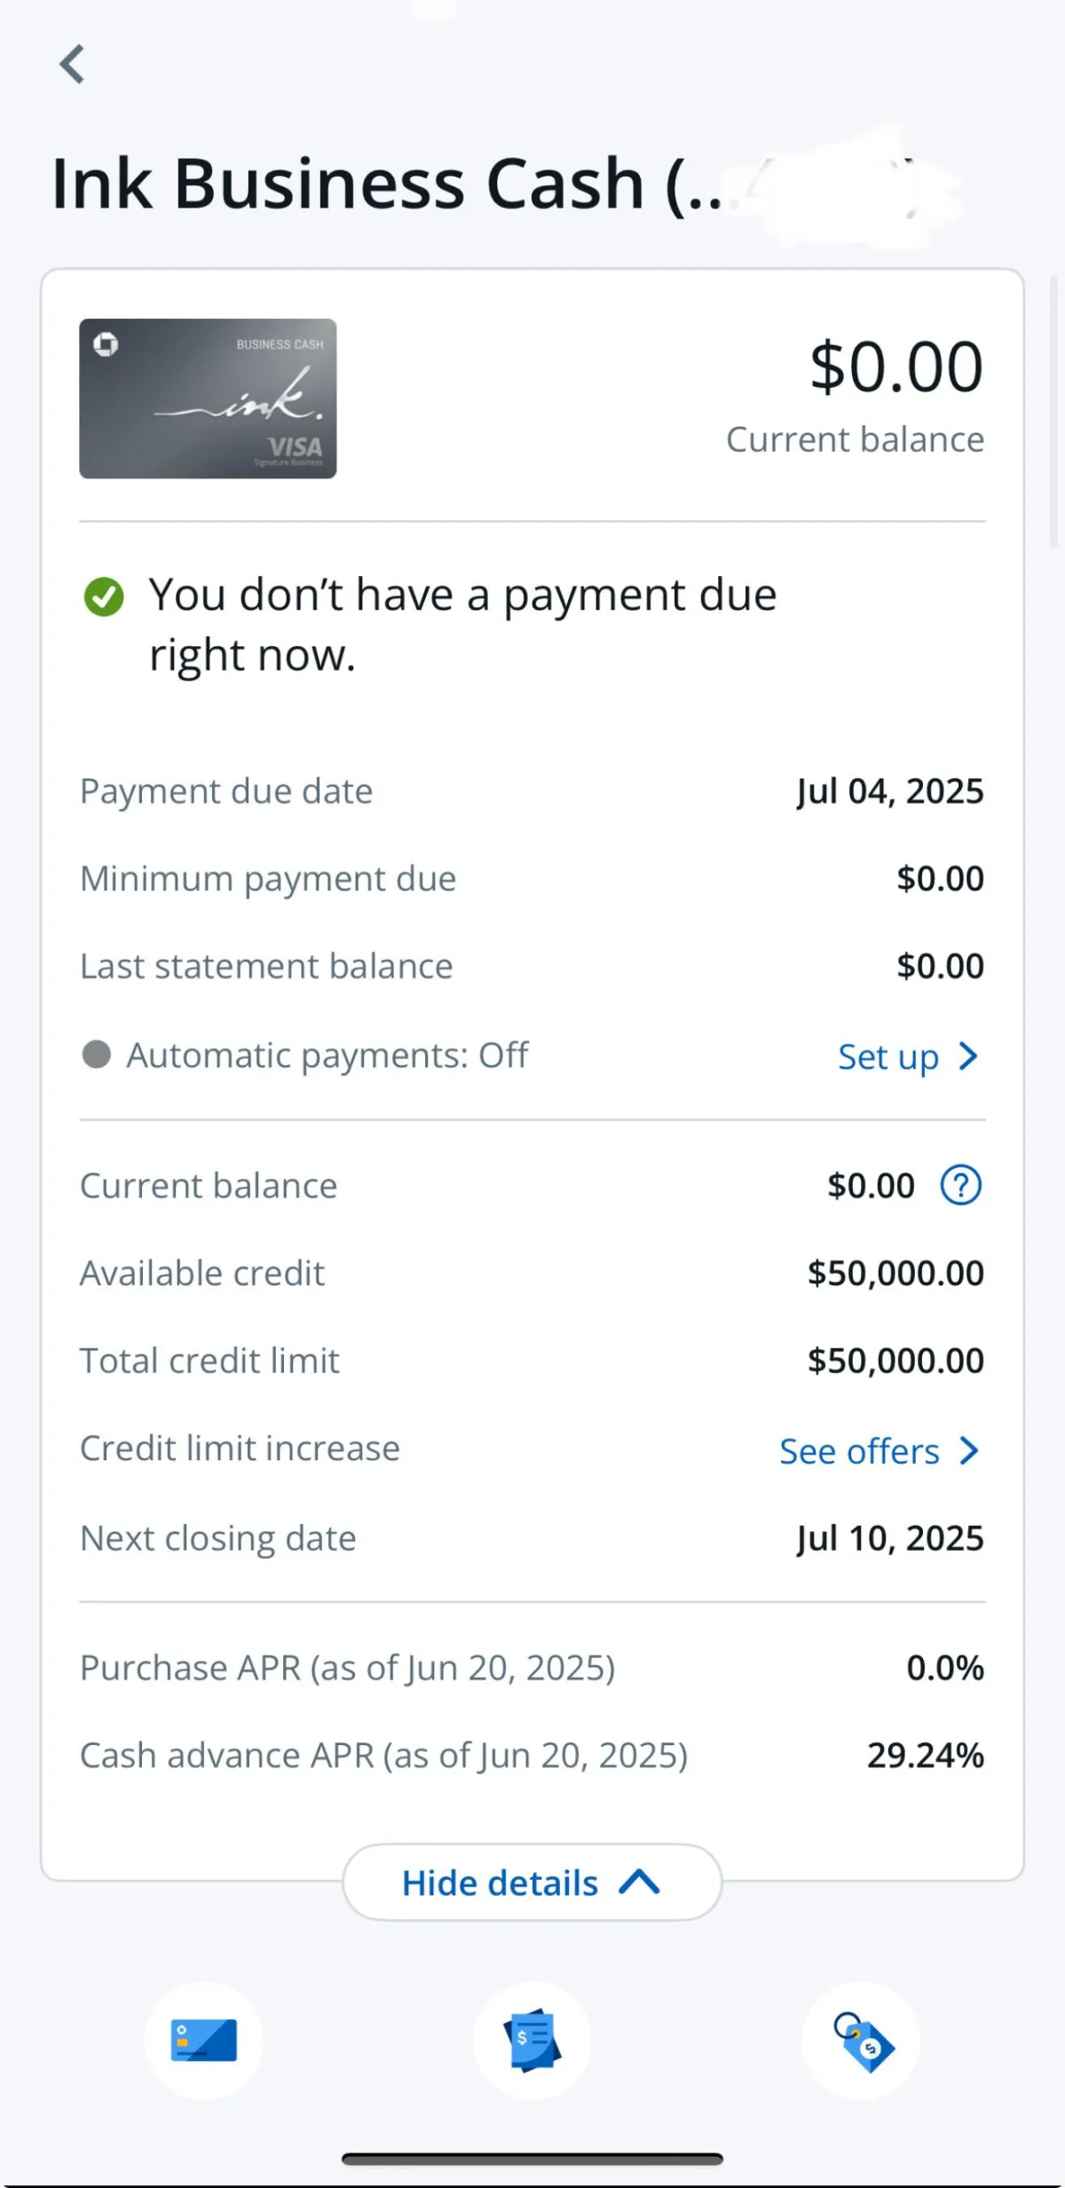Viewport: 1065px width, 2188px height.
Task: Tap the blue credit card icon at bottom
Action: [x=204, y=2040]
